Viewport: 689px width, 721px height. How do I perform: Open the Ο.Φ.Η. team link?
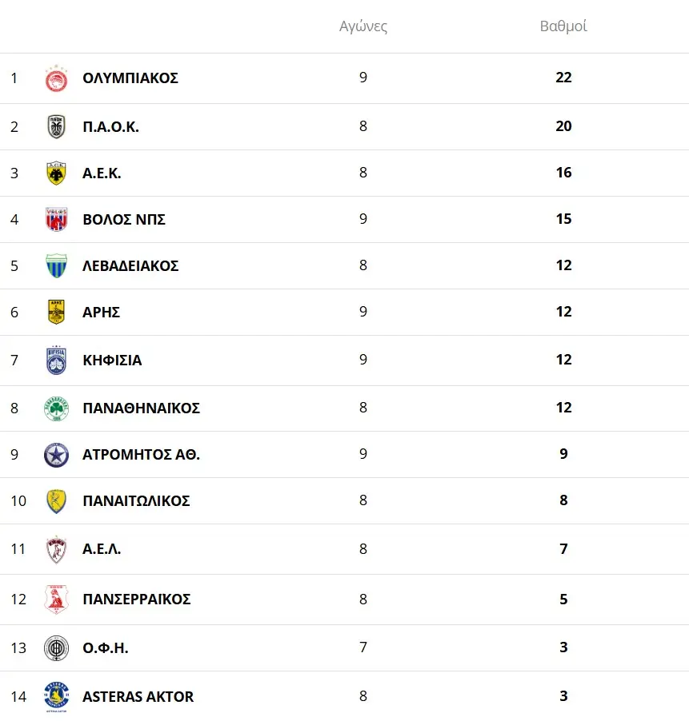[x=106, y=648]
